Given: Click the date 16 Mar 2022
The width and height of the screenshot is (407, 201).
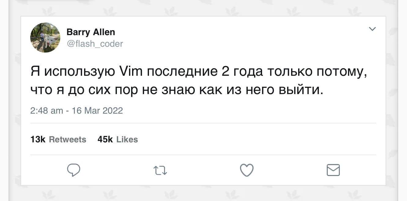Looking at the screenshot, I should [x=97, y=110].
